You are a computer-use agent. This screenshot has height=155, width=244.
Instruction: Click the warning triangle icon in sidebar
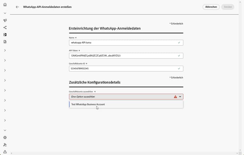click(x=5, y=152)
